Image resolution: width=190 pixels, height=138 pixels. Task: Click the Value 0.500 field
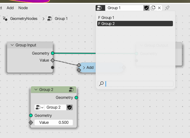[x=54, y=123]
